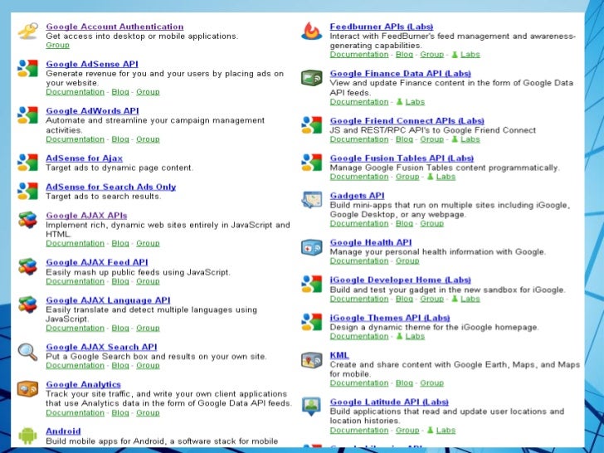Open the KML title link

tap(339, 355)
